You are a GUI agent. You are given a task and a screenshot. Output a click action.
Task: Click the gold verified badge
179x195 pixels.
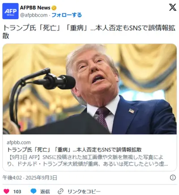click(54, 8)
